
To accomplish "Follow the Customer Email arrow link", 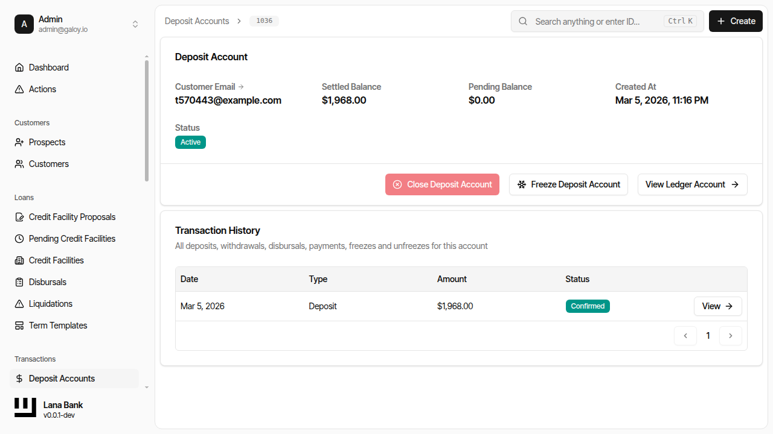I will point(241,86).
